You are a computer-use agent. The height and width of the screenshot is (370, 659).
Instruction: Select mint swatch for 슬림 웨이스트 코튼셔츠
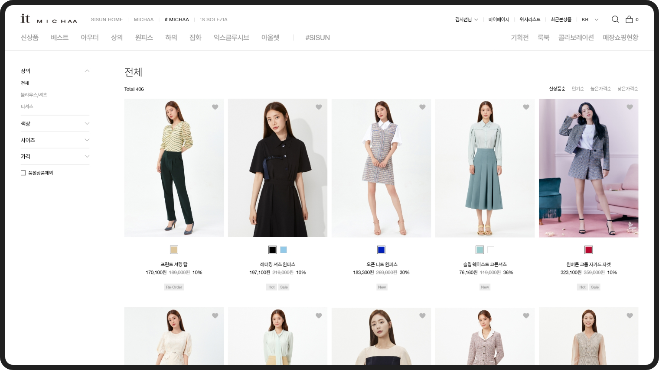point(480,250)
